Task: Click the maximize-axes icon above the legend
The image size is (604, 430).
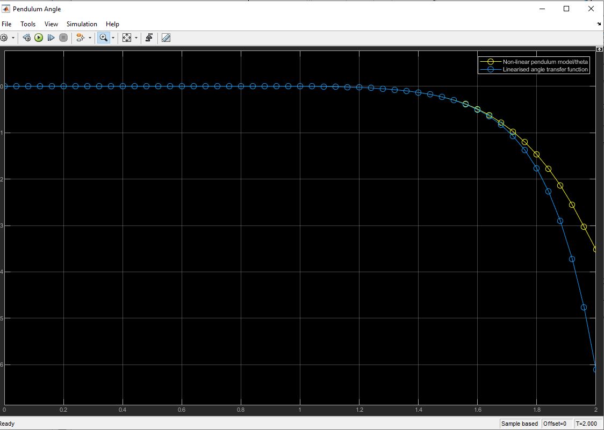Action: pos(599,49)
